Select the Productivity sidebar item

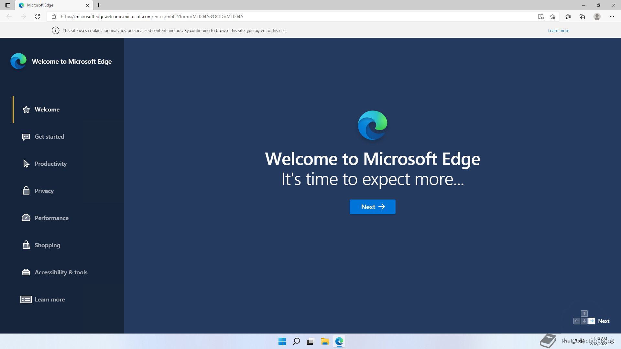click(69, 164)
